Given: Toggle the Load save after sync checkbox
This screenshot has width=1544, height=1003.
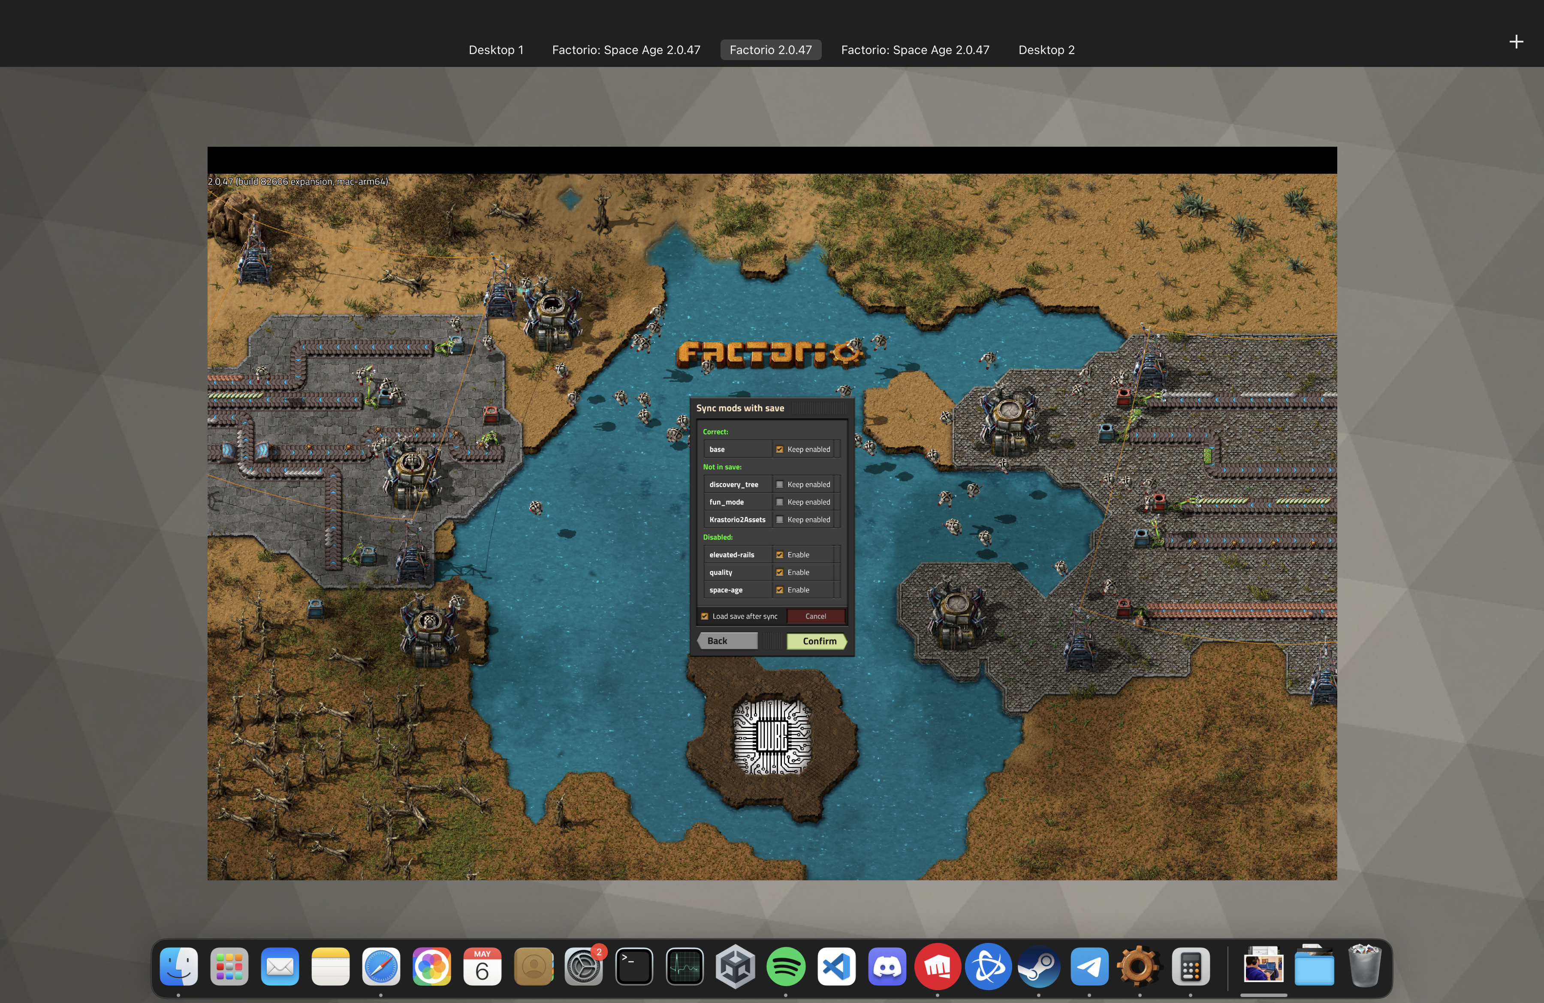Looking at the screenshot, I should coord(705,616).
